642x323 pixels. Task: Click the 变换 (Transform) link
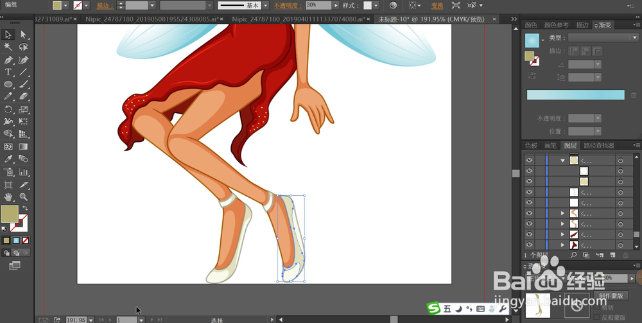[437, 6]
